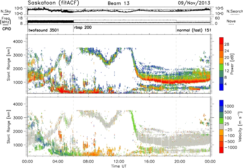Screen dimensions: 243x168
Task: Click the "Nave" legend label
Action: (231, 21)
